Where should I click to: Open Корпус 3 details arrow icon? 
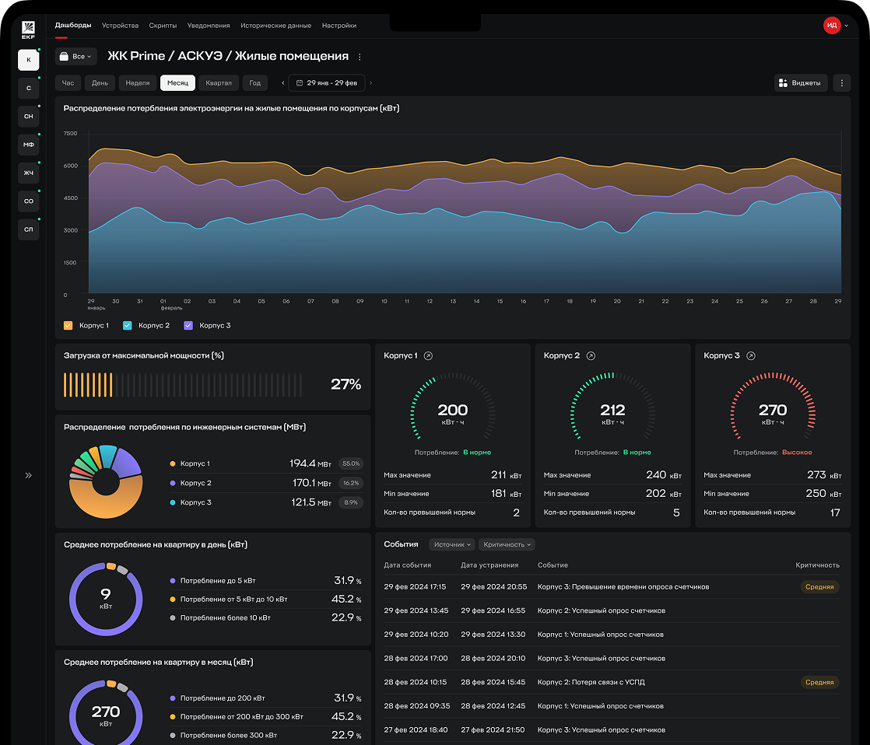[x=751, y=355]
